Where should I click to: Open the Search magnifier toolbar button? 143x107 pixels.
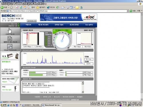[31, 7]
